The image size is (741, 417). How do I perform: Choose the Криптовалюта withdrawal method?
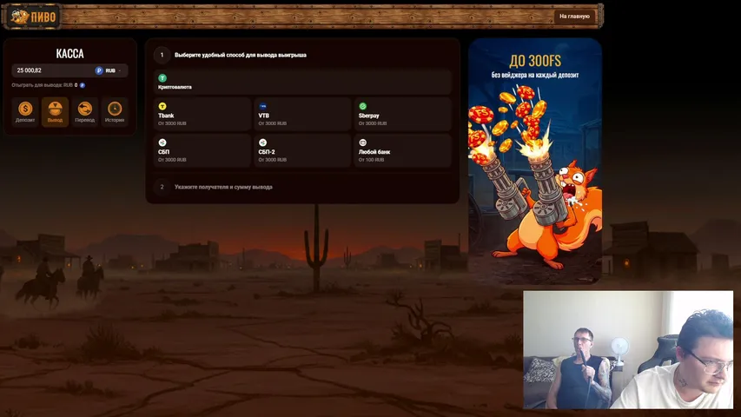click(x=302, y=82)
